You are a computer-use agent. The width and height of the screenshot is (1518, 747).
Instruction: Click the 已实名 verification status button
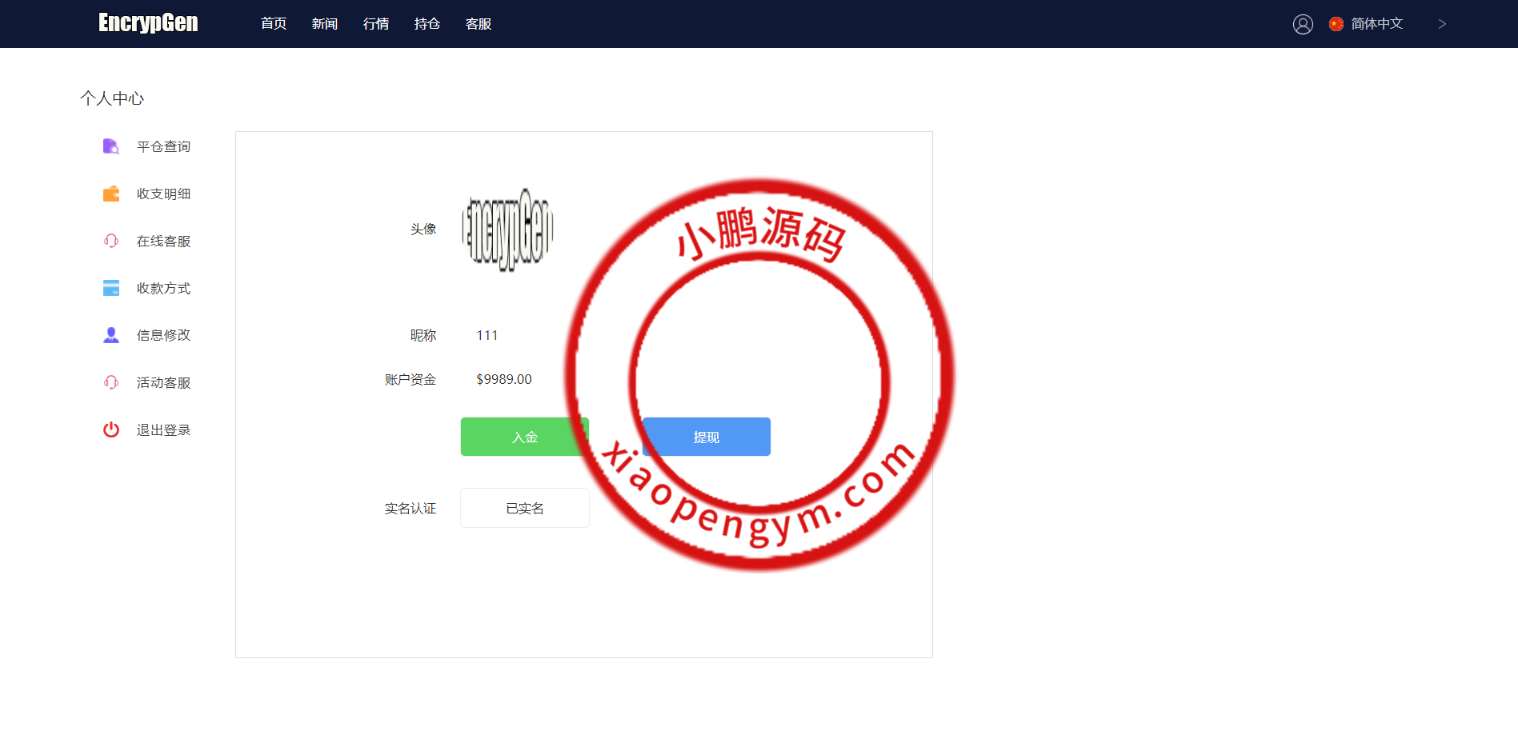click(524, 508)
